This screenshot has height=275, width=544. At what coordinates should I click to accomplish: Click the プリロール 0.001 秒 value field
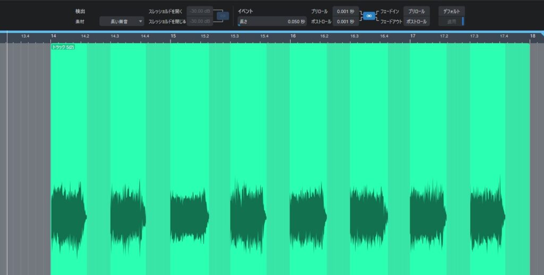click(x=345, y=11)
